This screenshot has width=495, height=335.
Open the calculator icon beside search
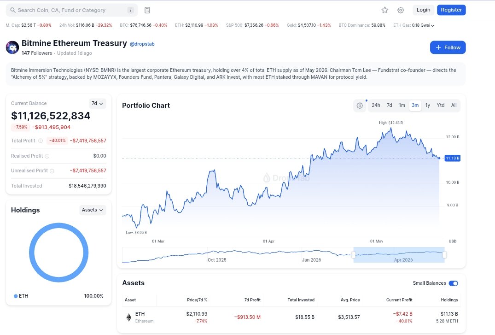click(147, 10)
